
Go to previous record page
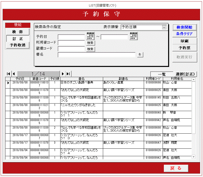[x=14, y=74]
